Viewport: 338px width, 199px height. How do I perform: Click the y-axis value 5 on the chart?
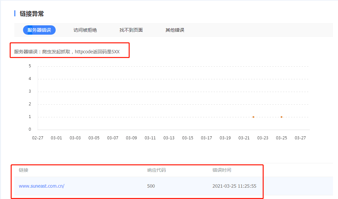coord(29,66)
